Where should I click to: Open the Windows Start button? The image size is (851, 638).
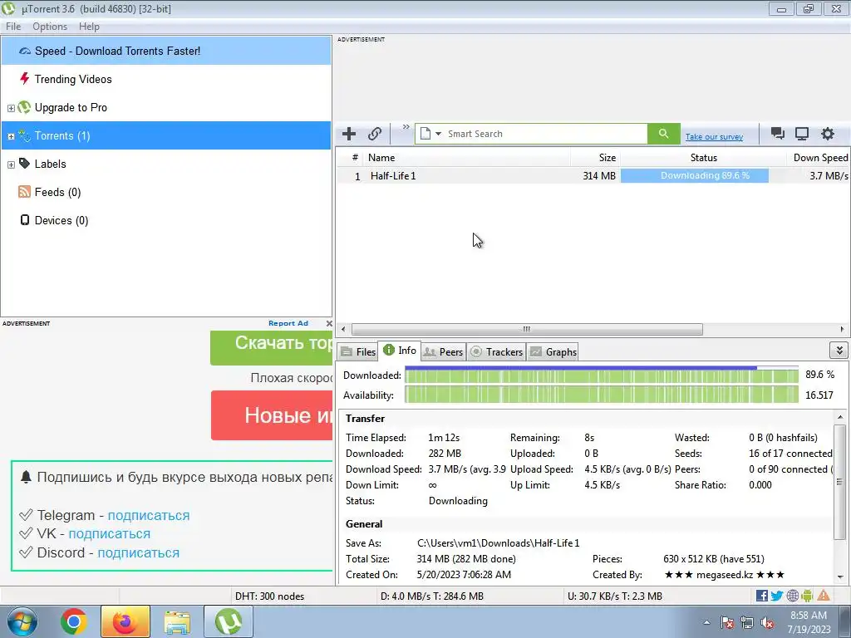[22, 621]
